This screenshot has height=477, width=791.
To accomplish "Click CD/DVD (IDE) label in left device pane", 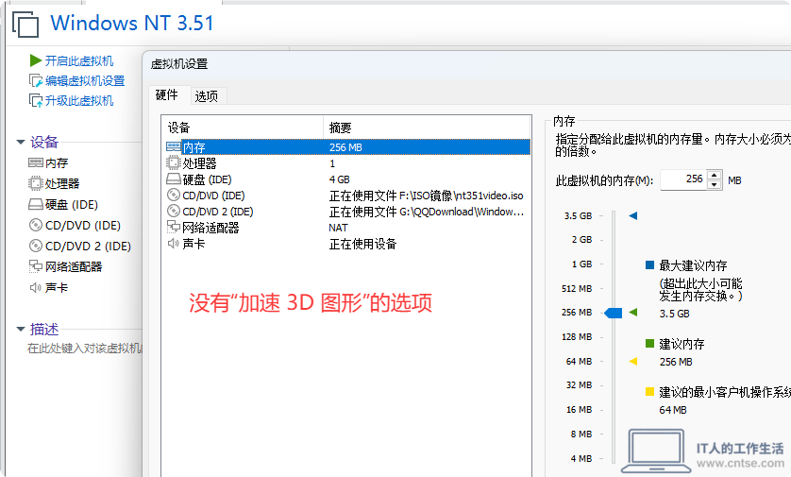I will click(83, 225).
